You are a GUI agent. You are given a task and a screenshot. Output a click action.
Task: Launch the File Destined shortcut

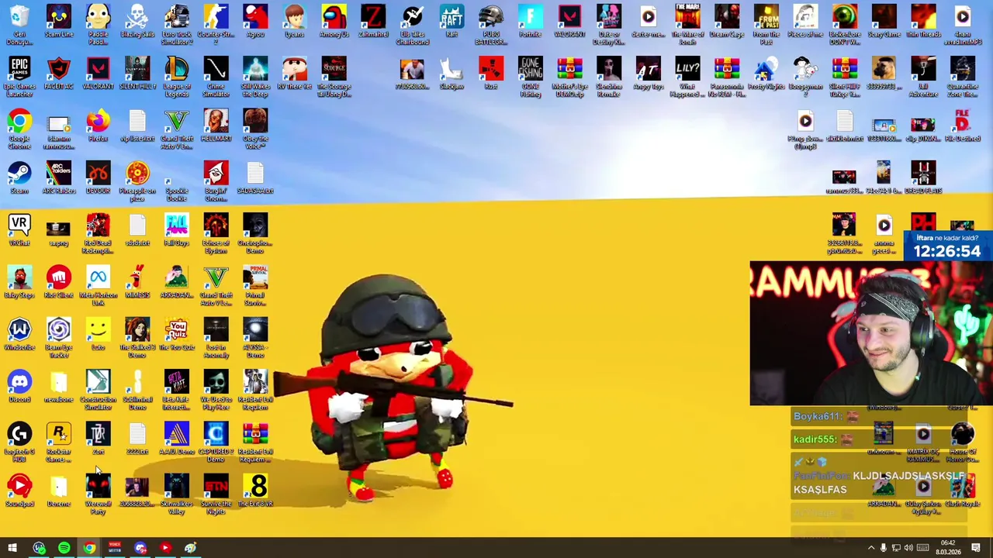pyautogui.click(x=963, y=126)
